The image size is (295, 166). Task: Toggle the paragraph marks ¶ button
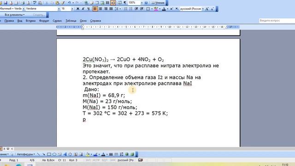tap(125, 3)
